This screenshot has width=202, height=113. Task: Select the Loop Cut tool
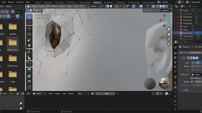[x=29, y=87]
